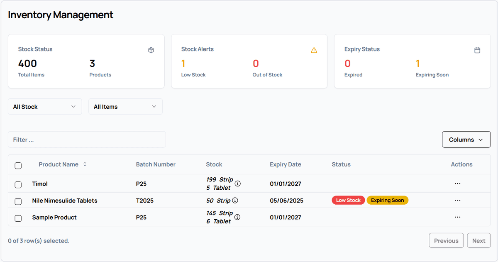
Task: Open the actions ellipsis for Timol
Action: pos(457,183)
